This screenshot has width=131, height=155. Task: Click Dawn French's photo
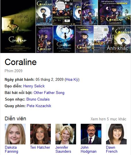[116, 134]
